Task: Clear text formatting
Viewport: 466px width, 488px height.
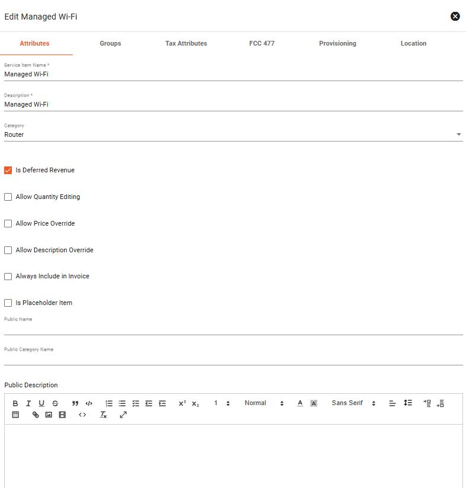Action: point(103,415)
